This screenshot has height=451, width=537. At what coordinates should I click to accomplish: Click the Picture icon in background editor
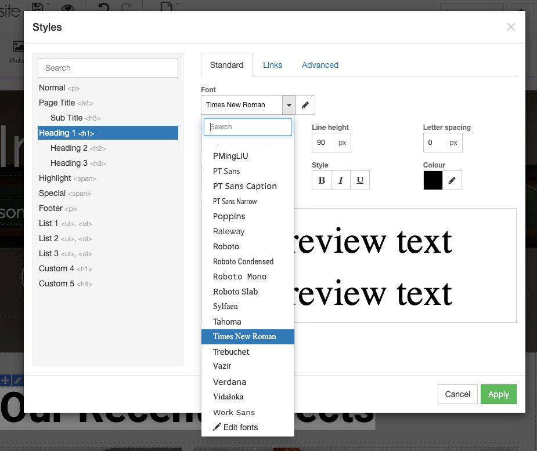pos(17,46)
